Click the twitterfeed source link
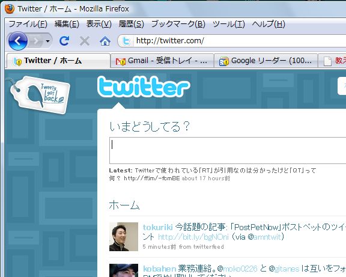This screenshot has height=277, width=346. click(208, 247)
